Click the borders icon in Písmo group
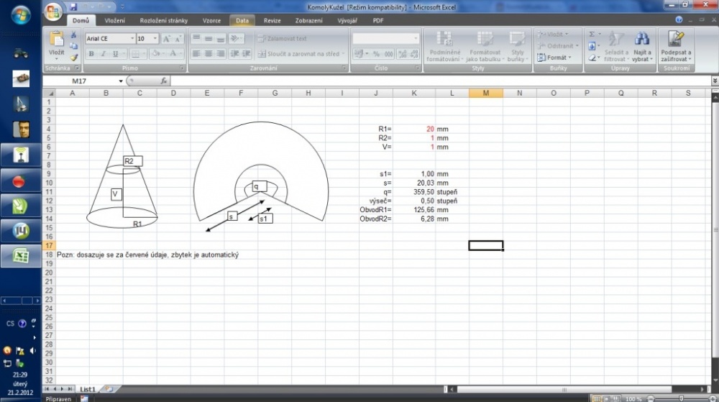The width and height of the screenshot is (719, 402). 135,54
